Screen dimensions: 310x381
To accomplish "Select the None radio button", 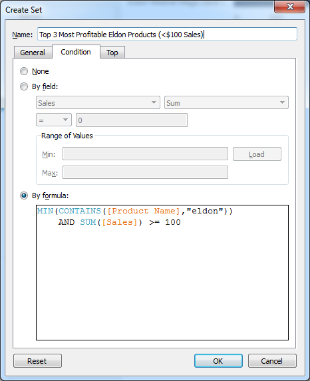I will (24, 71).
